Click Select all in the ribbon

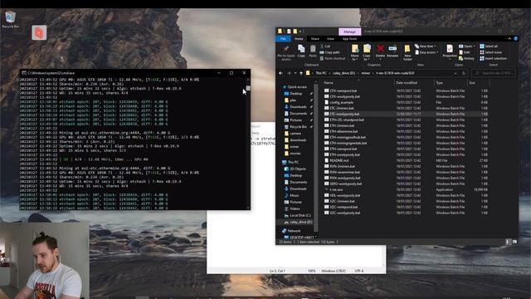pos(489,47)
